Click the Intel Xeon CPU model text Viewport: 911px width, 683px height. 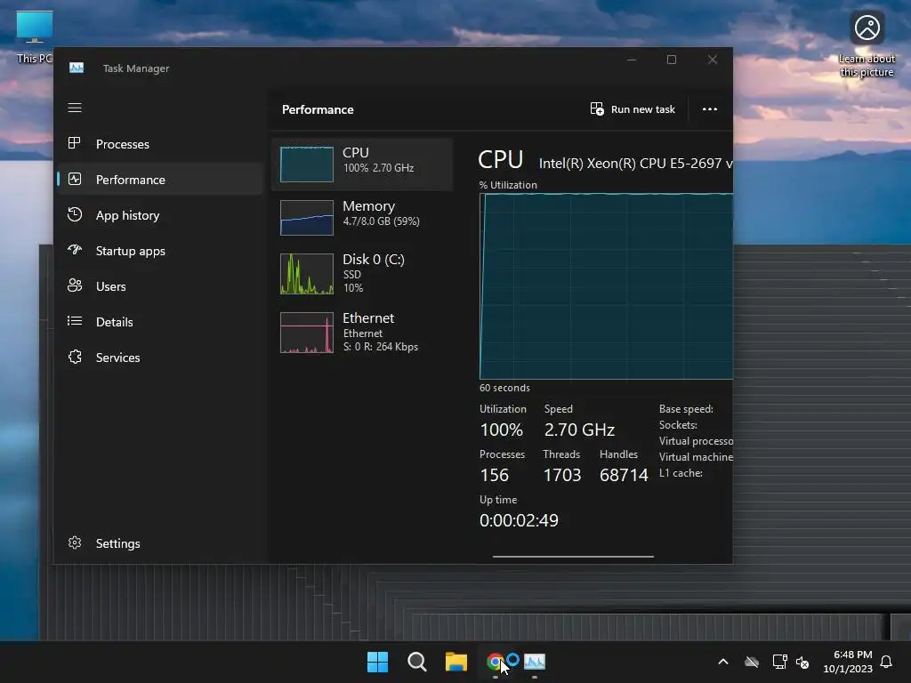point(635,164)
